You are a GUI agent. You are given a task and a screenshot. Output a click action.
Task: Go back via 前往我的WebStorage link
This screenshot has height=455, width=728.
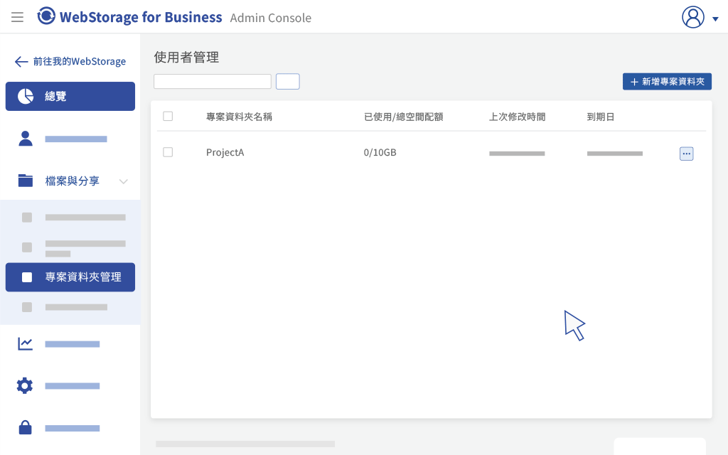(x=70, y=61)
